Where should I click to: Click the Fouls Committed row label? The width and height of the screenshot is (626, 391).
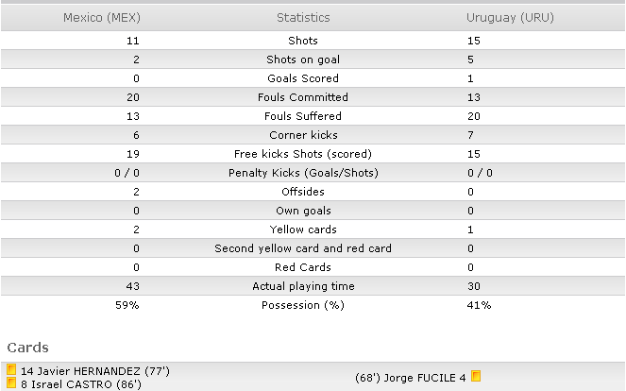click(303, 97)
